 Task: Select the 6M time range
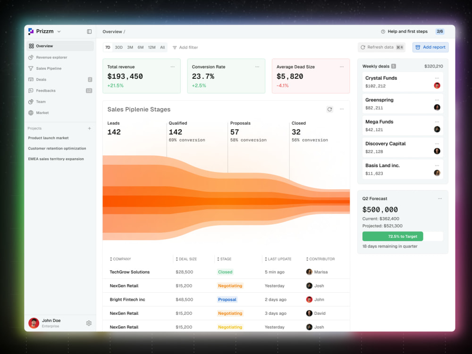pos(141,47)
